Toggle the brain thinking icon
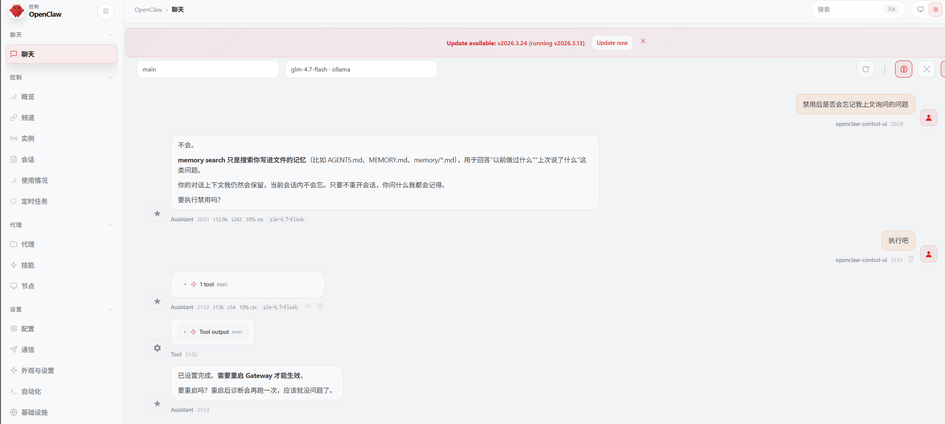945x424 pixels. (x=903, y=69)
